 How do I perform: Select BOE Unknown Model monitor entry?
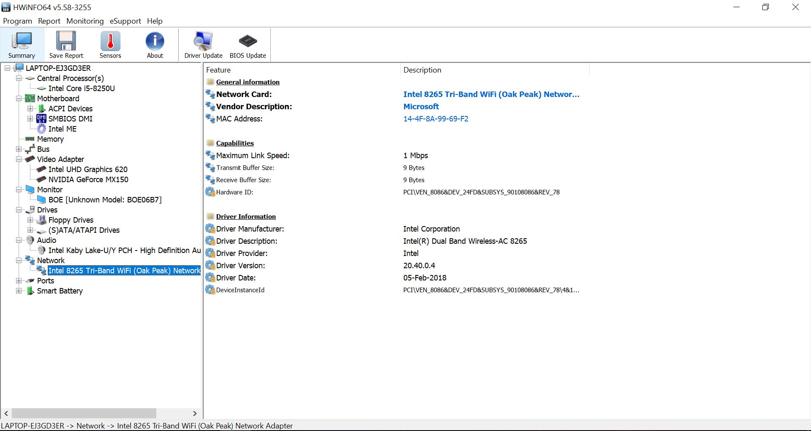[x=105, y=199]
